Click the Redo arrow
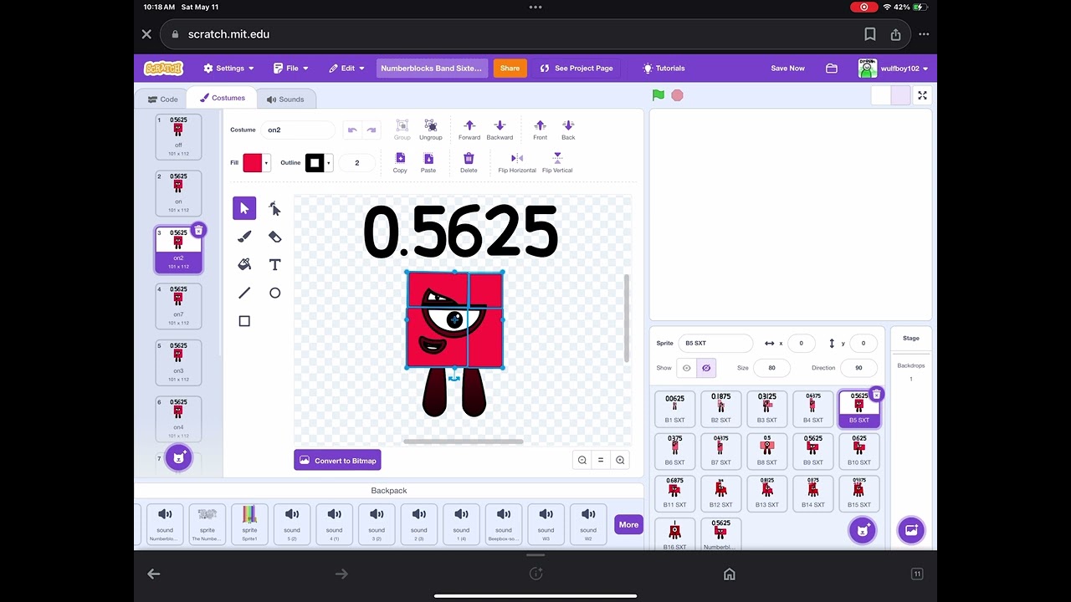The width and height of the screenshot is (1071, 602). click(372, 130)
